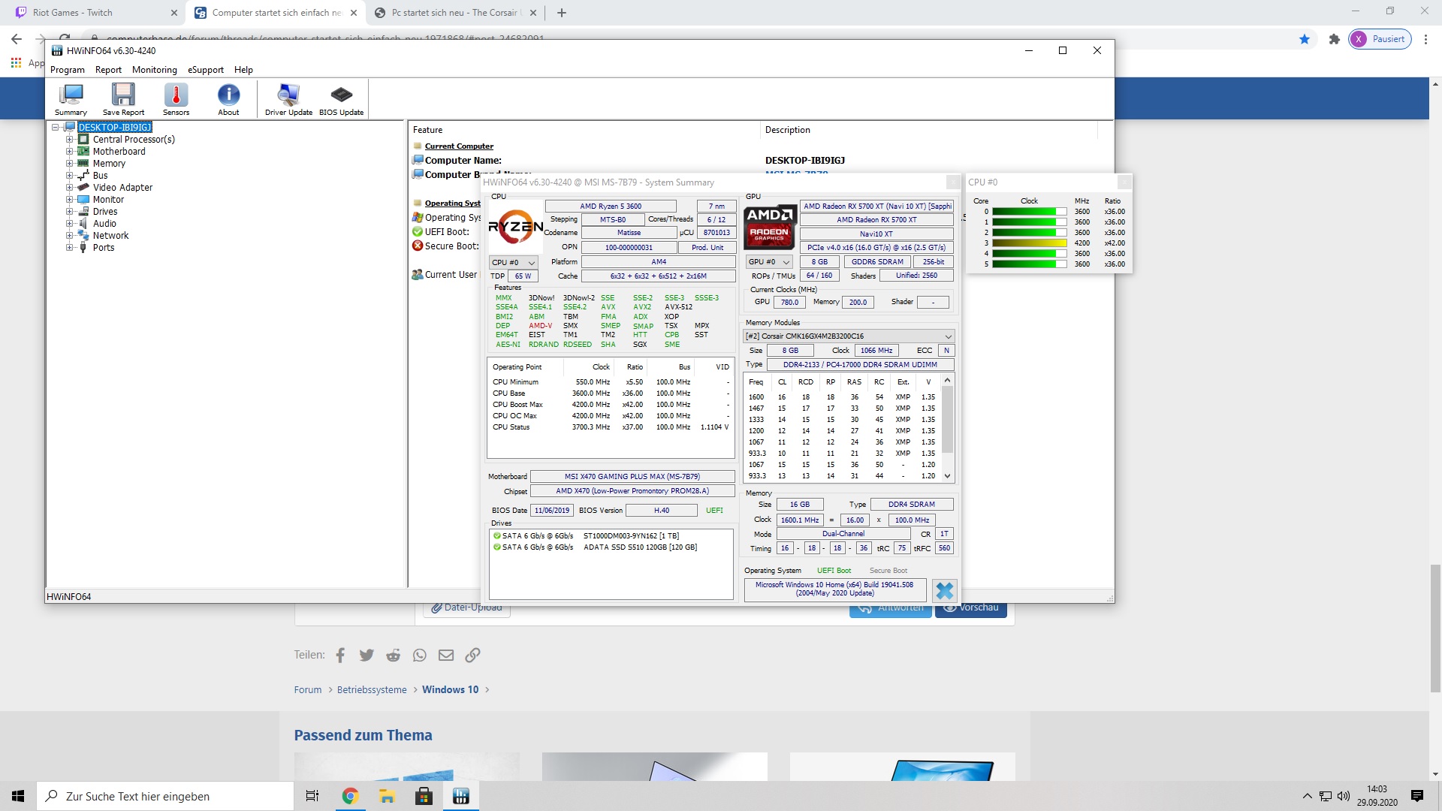
Task: Open the Monitoring menu
Action: [x=154, y=70]
